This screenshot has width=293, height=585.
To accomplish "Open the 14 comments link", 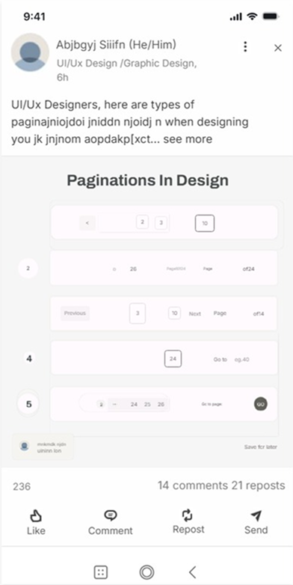I will pos(192,486).
